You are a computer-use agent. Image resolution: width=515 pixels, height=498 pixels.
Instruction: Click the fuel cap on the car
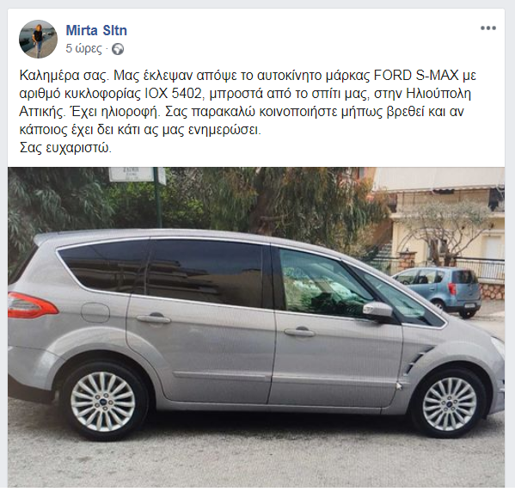(95, 312)
